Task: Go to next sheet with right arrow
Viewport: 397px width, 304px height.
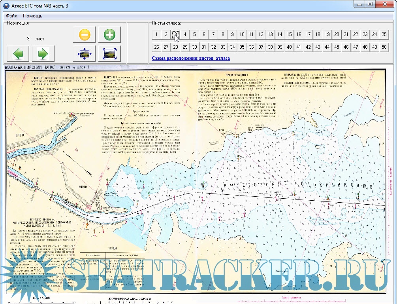Action: pyautogui.click(x=43, y=53)
